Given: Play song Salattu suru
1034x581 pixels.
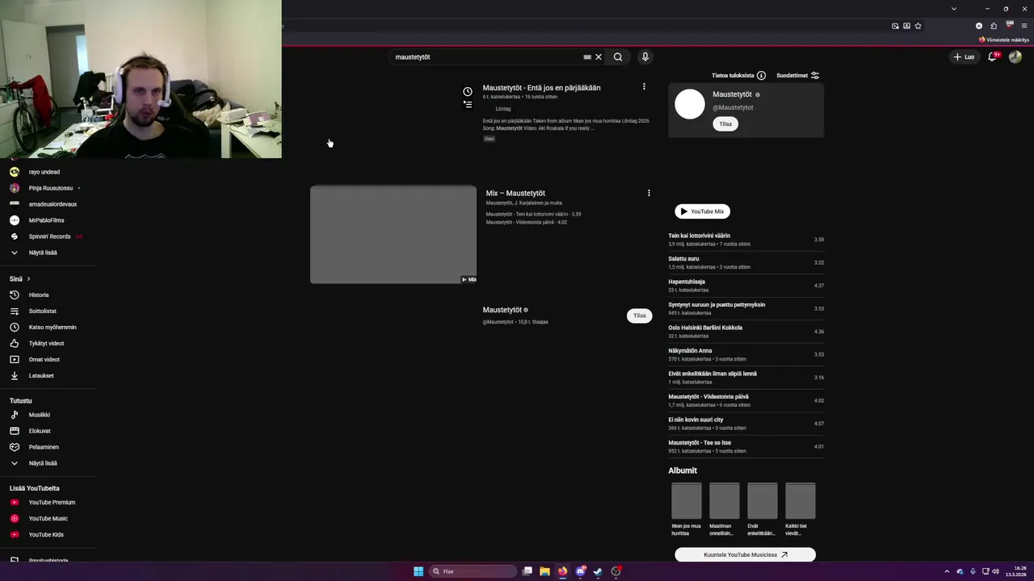Looking at the screenshot, I should click(x=746, y=262).
